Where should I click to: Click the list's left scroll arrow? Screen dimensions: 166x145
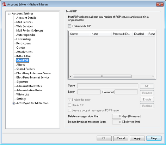pyautogui.click(x=71, y=76)
